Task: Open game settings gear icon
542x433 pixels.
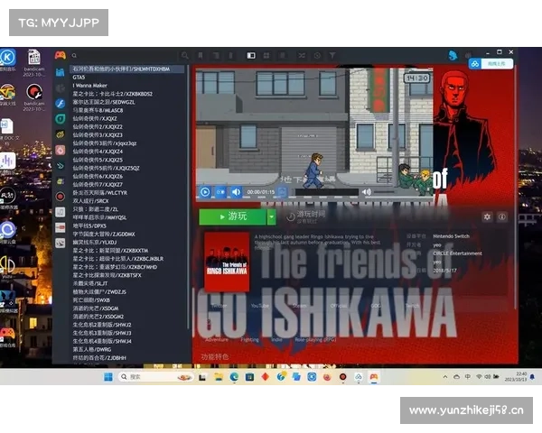Action: tap(487, 216)
